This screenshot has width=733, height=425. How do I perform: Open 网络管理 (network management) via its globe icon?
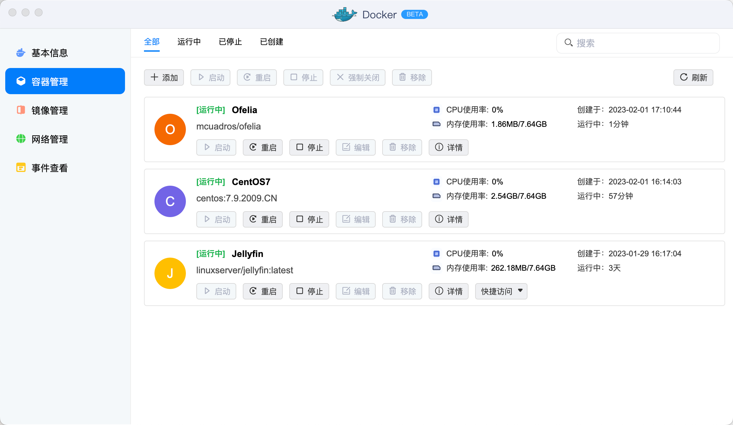pyautogui.click(x=21, y=139)
